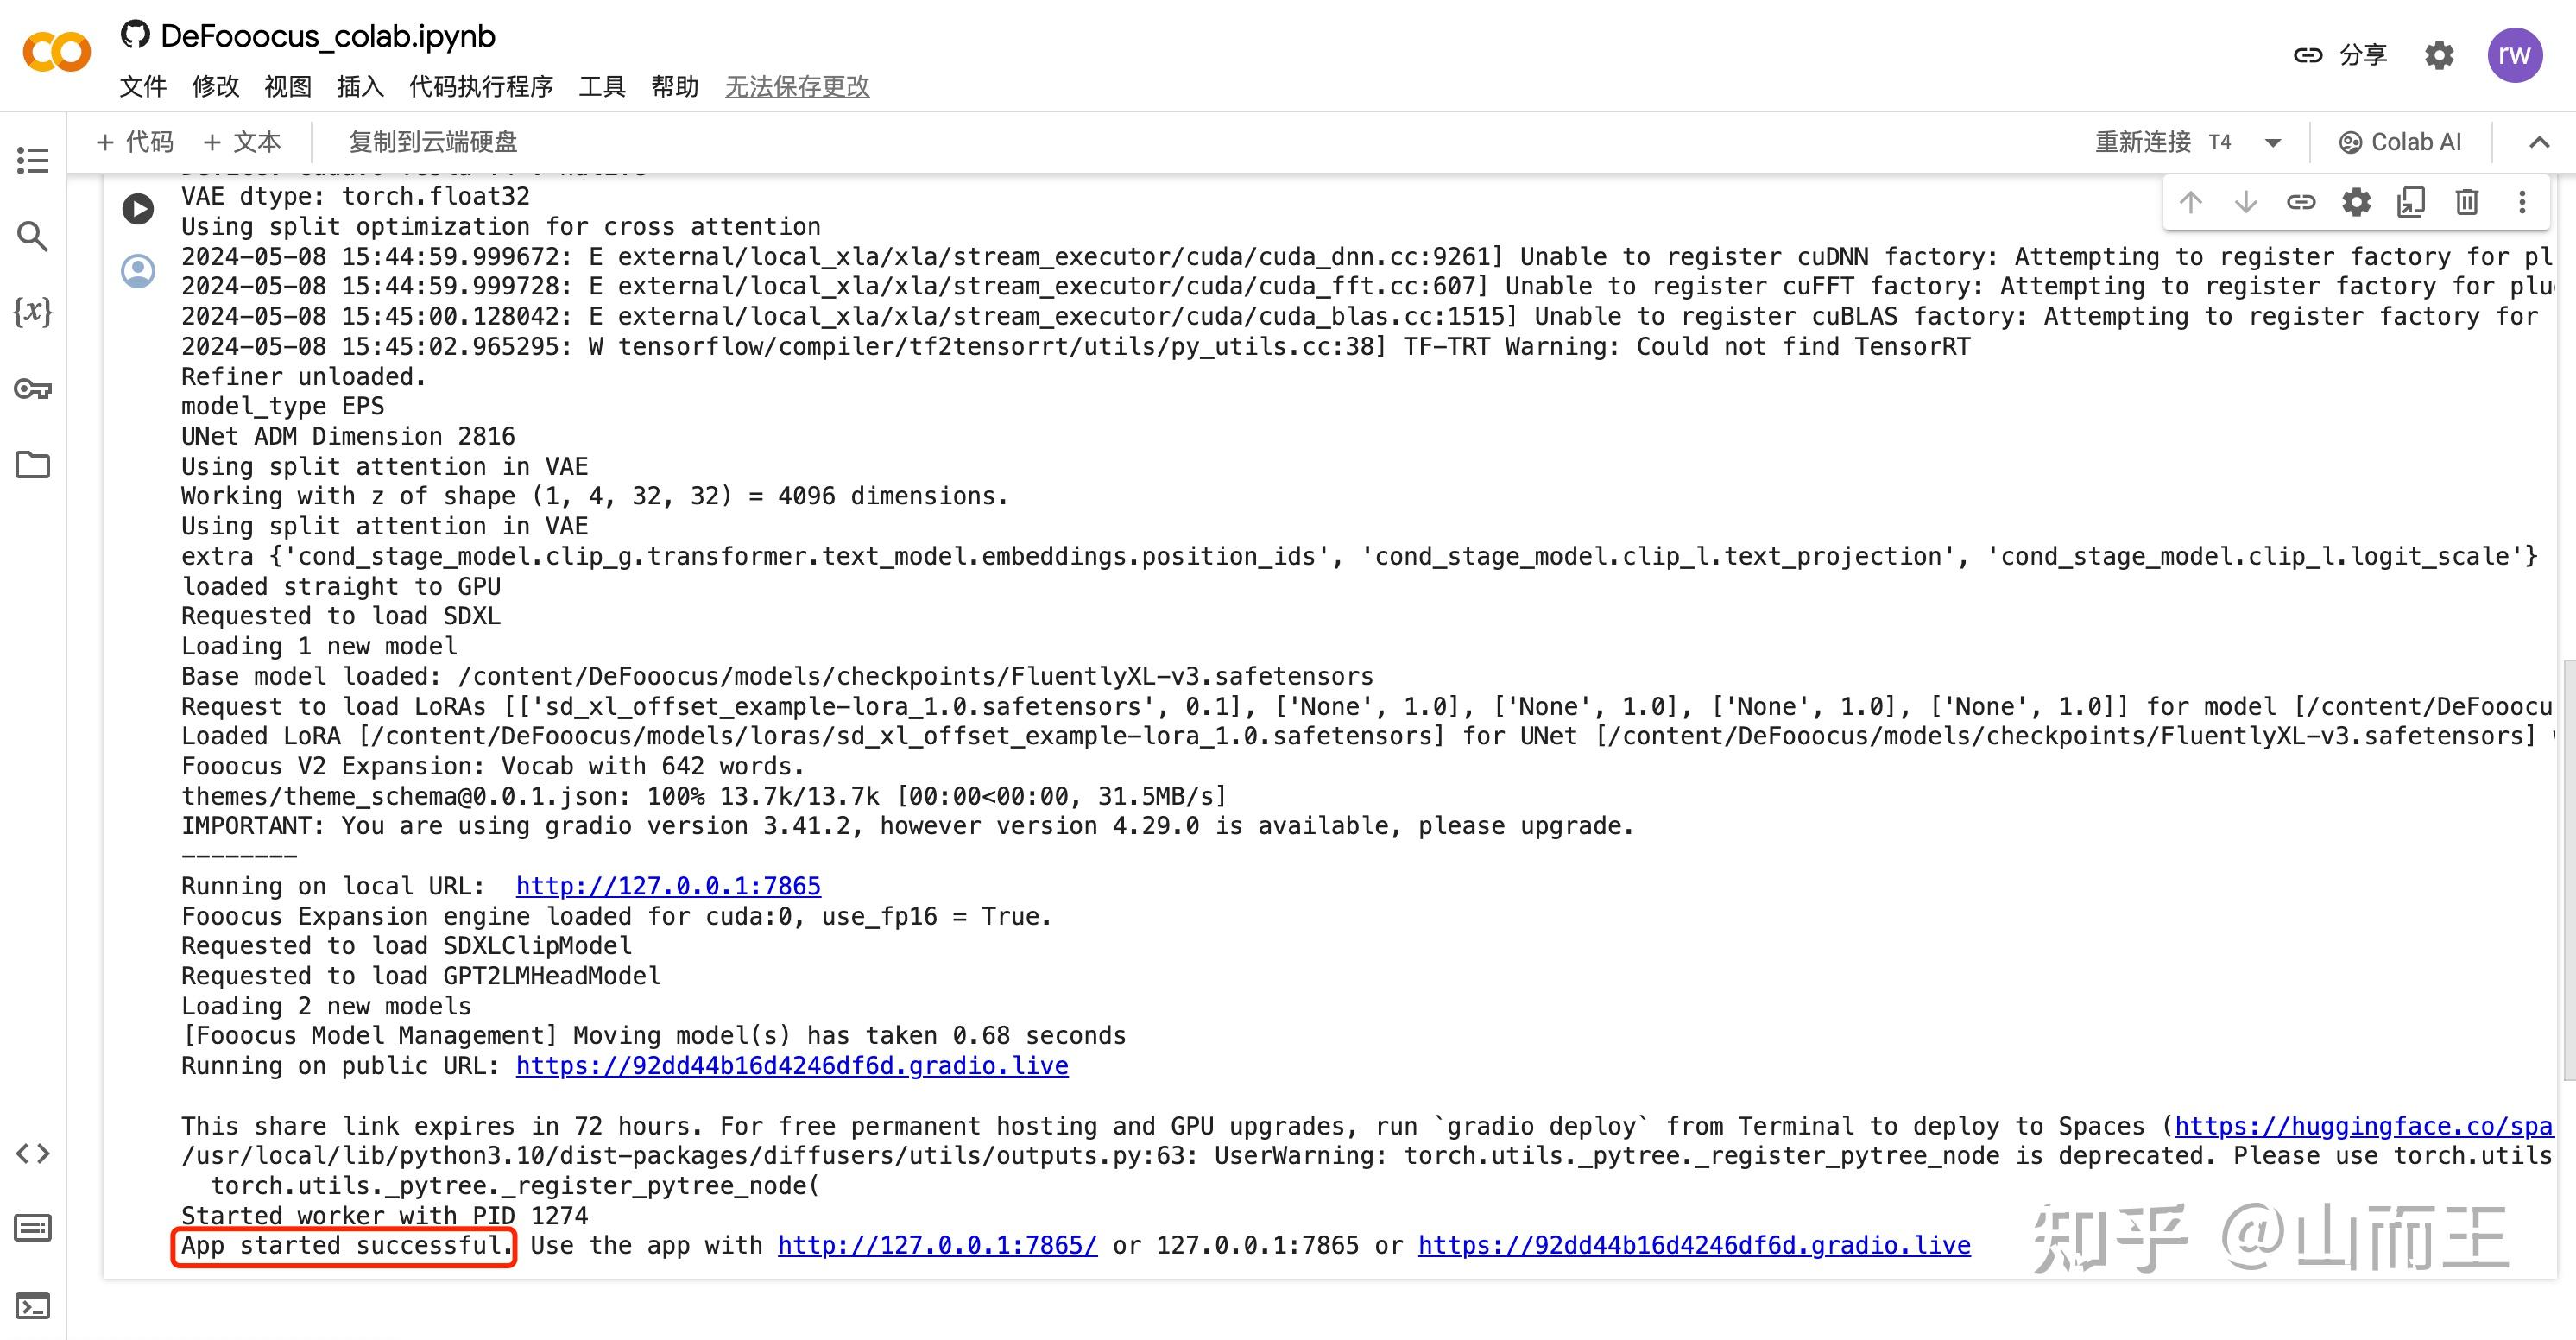Open the secrets key panel
Image resolution: width=2576 pixels, height=1340 pixels.
[x=33, y=389]
